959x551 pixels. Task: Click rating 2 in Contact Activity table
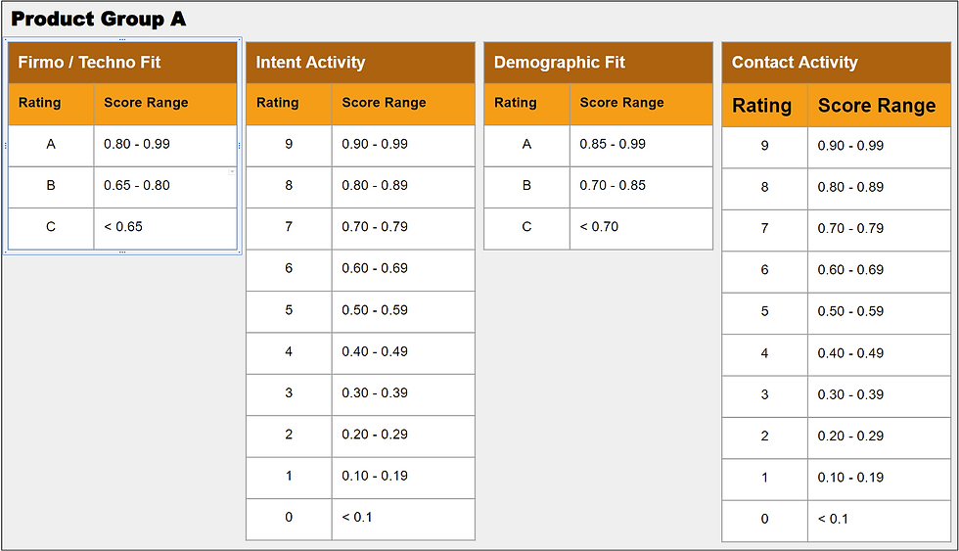click(765, 438)
